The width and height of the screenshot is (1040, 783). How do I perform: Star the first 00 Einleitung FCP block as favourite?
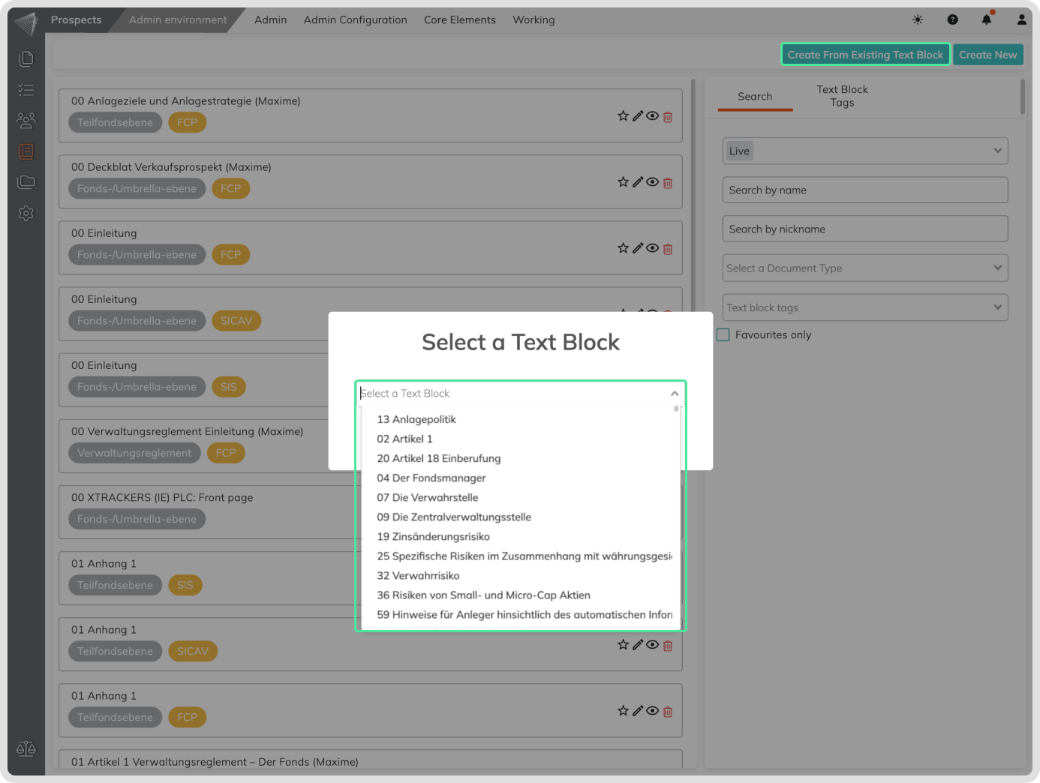click(623, 248)
